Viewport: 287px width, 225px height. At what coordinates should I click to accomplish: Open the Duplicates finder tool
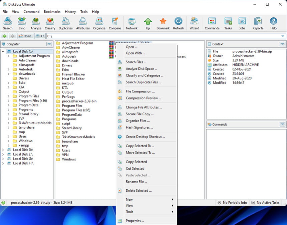(65, 23)
